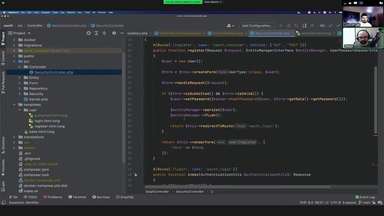This screenshot has height=216, width=384.
Task: Select docker-compose.yml.dist in project tree
Action: (43, 185)
